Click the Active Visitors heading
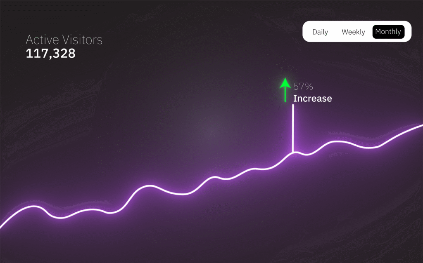 64,40
